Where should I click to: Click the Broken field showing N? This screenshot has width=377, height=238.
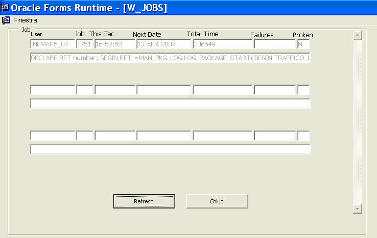[303, 44]
